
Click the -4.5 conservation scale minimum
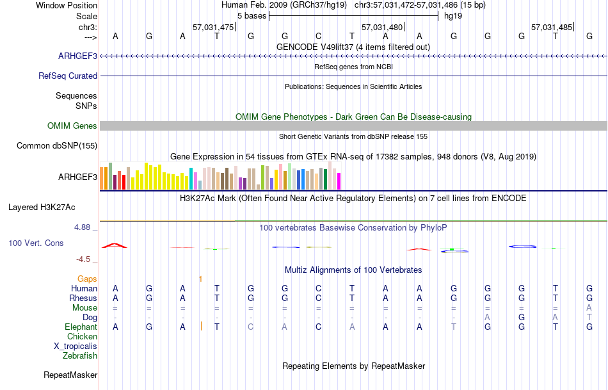(x=83, y=259)
